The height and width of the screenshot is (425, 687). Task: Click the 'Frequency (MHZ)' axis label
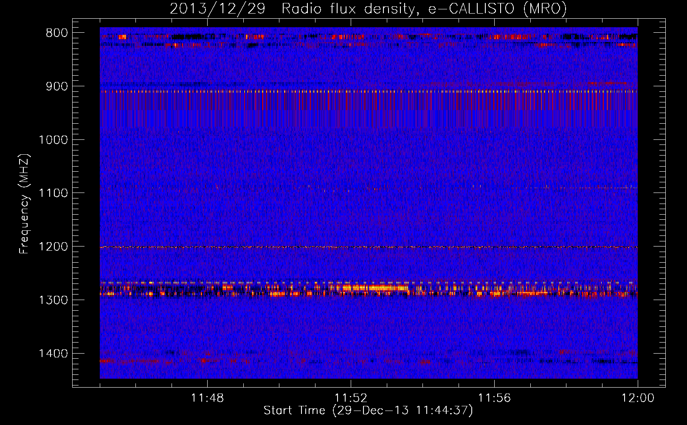[25, 204]
